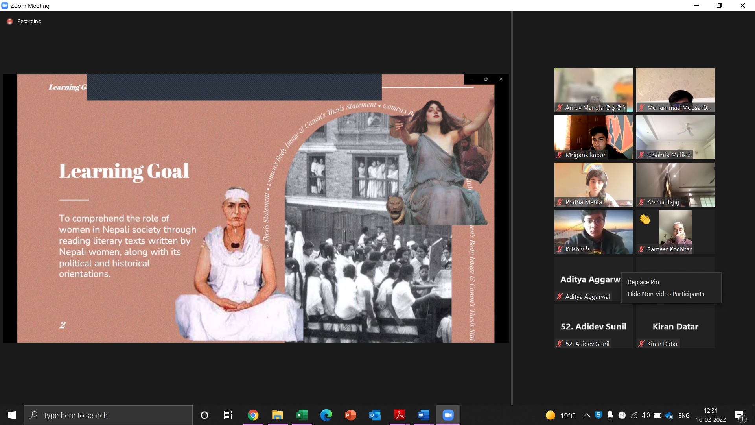Open File Explorer from taskbar
The width and height of the screenshot is (755, 425).
277,415
